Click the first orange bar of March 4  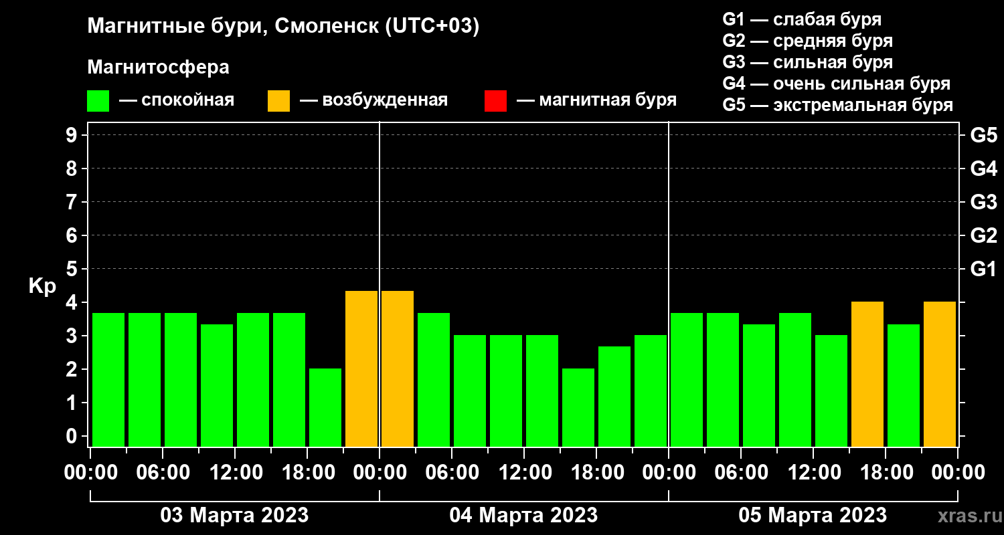[x=398, y=368]
